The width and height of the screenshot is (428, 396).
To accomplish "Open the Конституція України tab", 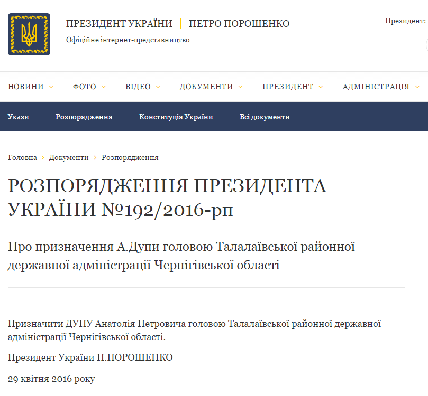I will (176, 117).
